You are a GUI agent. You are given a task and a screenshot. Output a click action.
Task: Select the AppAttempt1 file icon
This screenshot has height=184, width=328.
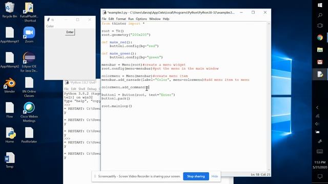pyautogui.click(x=10, y=35)
